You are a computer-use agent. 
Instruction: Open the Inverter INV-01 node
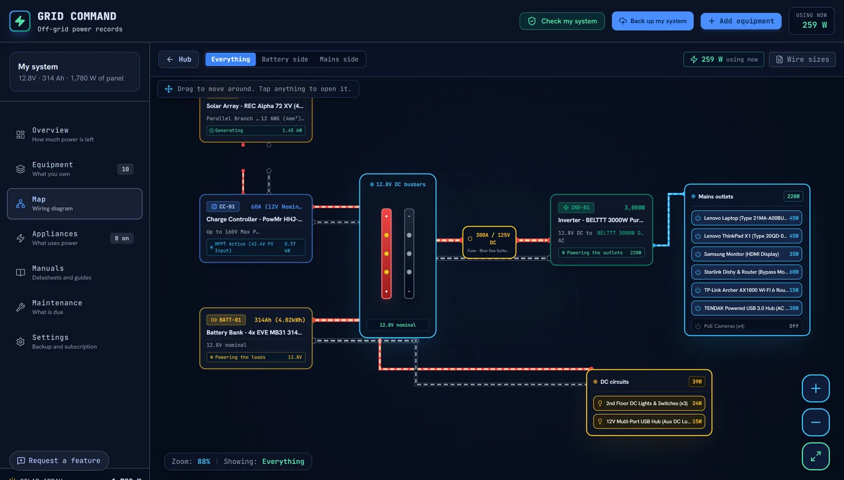[601, 230]
